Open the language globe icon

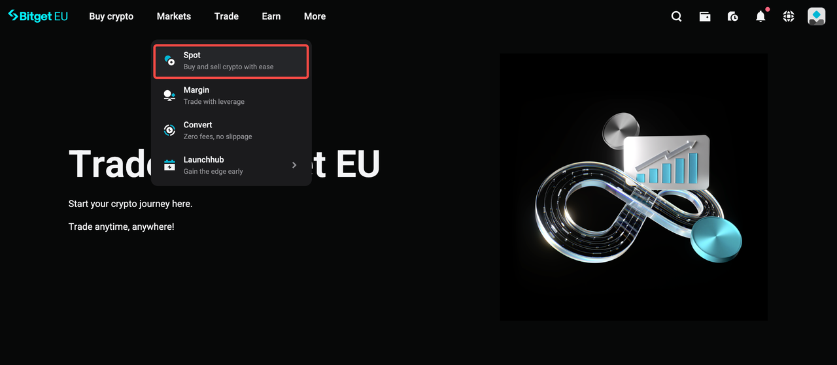point(789,16)
